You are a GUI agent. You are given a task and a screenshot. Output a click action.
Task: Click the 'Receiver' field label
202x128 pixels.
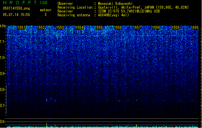pos(65,11)
